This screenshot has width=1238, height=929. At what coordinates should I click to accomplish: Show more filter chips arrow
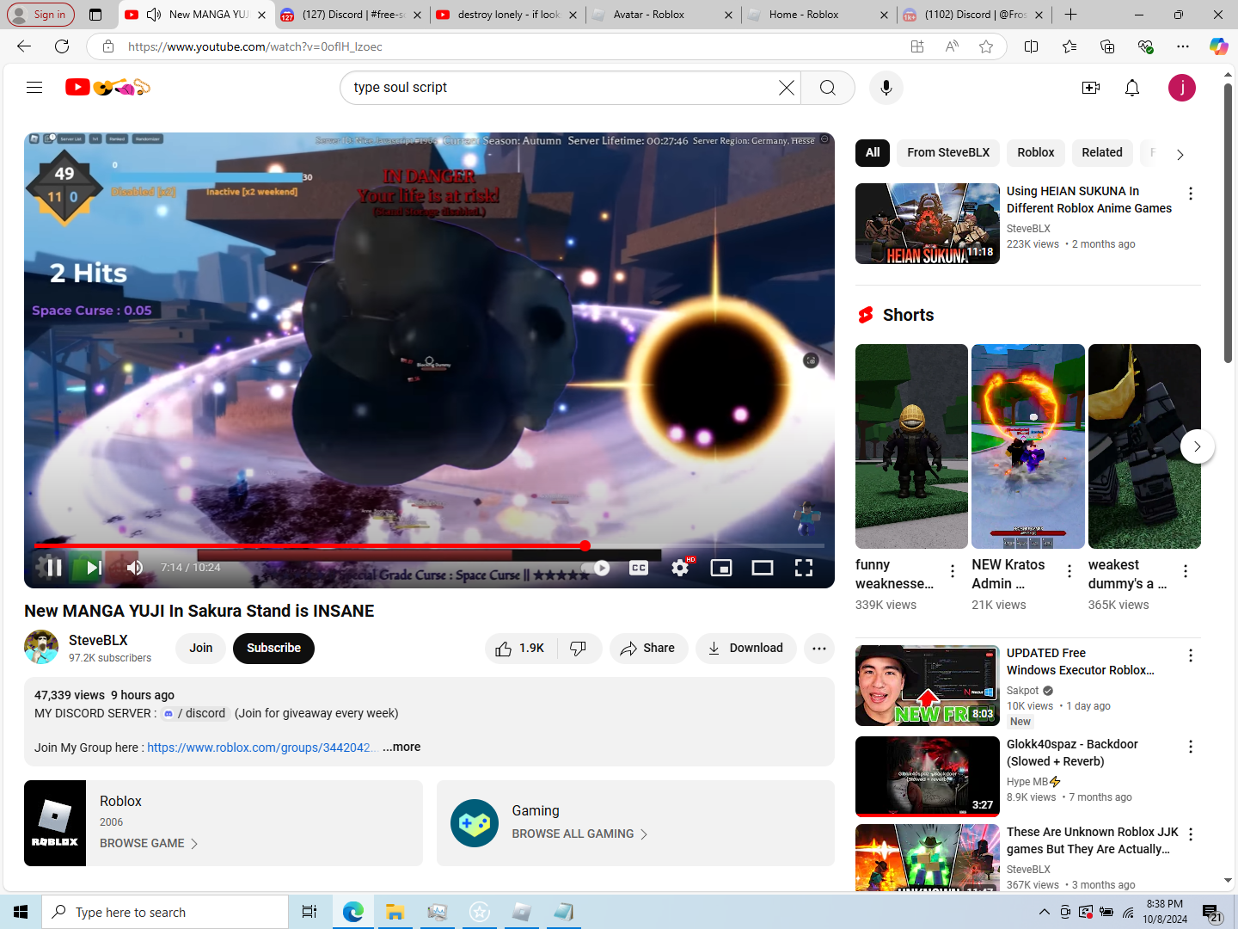(x=1180, y=155)
